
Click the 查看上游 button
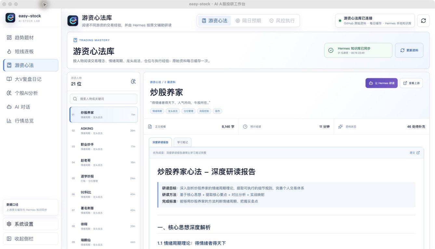click(411, 83)
